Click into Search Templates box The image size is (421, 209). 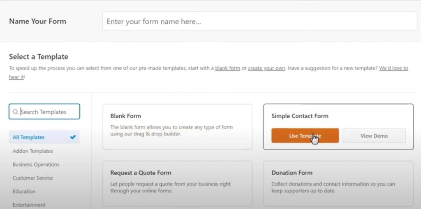pyautogui.click(x=44, y=112)
